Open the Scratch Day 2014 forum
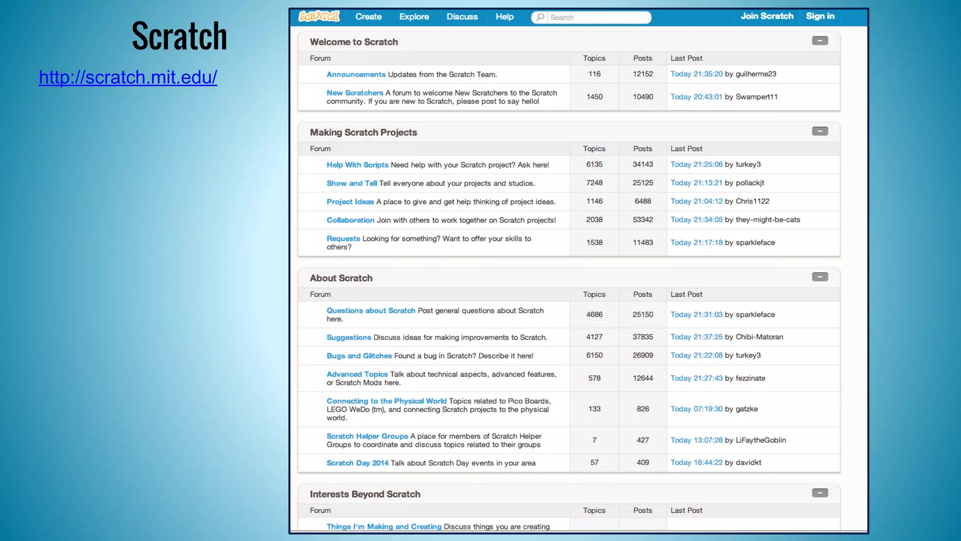 [358, 463]
